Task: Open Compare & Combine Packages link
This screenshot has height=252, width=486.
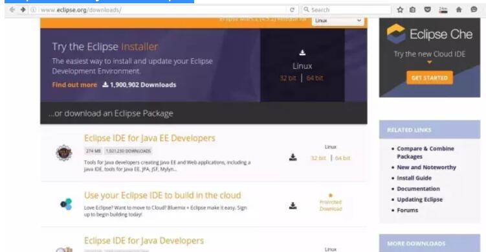Action: [x=425, y=152]
